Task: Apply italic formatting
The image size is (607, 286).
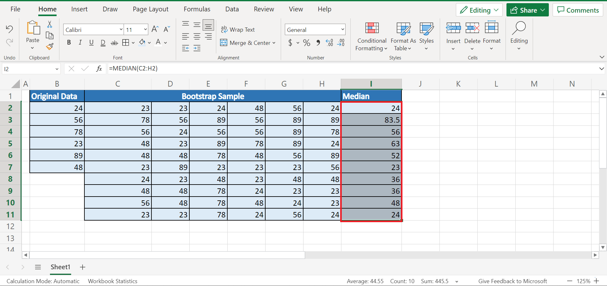Action: point(80,43)
